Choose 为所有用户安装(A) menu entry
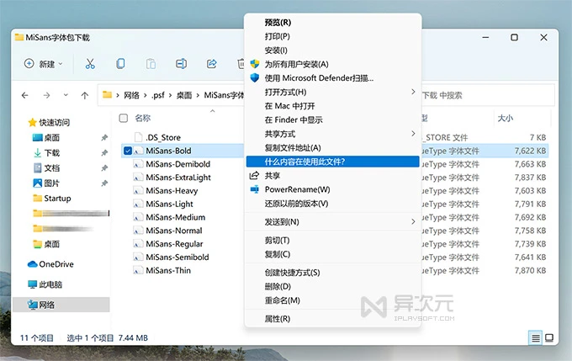This screenshot has width=572, height=361. [x=333, y=64]
